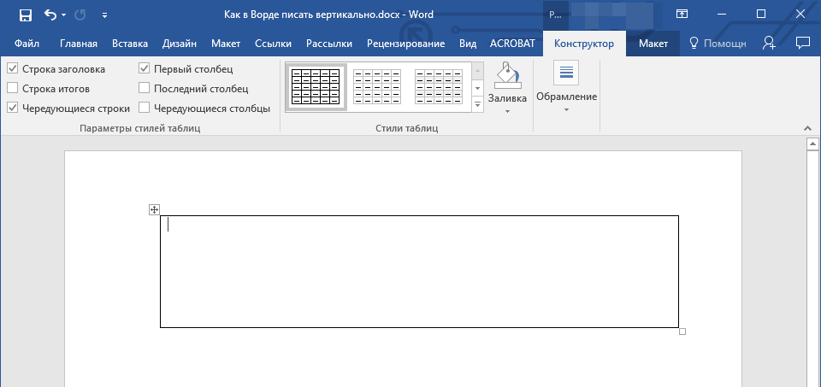Viewport: 821px width, 387px height.
Task: Toggle the Чередующиеся столбцы checkbox
Action: click(144, 108)
